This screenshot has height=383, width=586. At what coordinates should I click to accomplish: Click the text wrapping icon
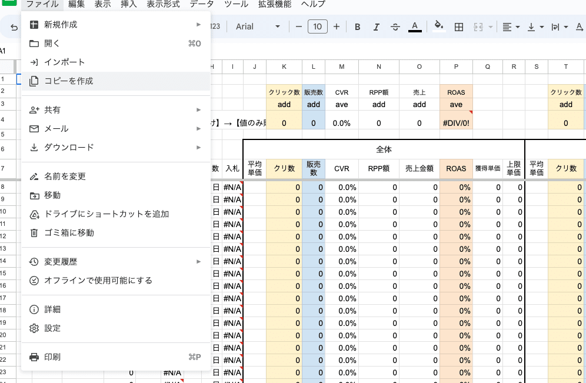coord(555,27)
